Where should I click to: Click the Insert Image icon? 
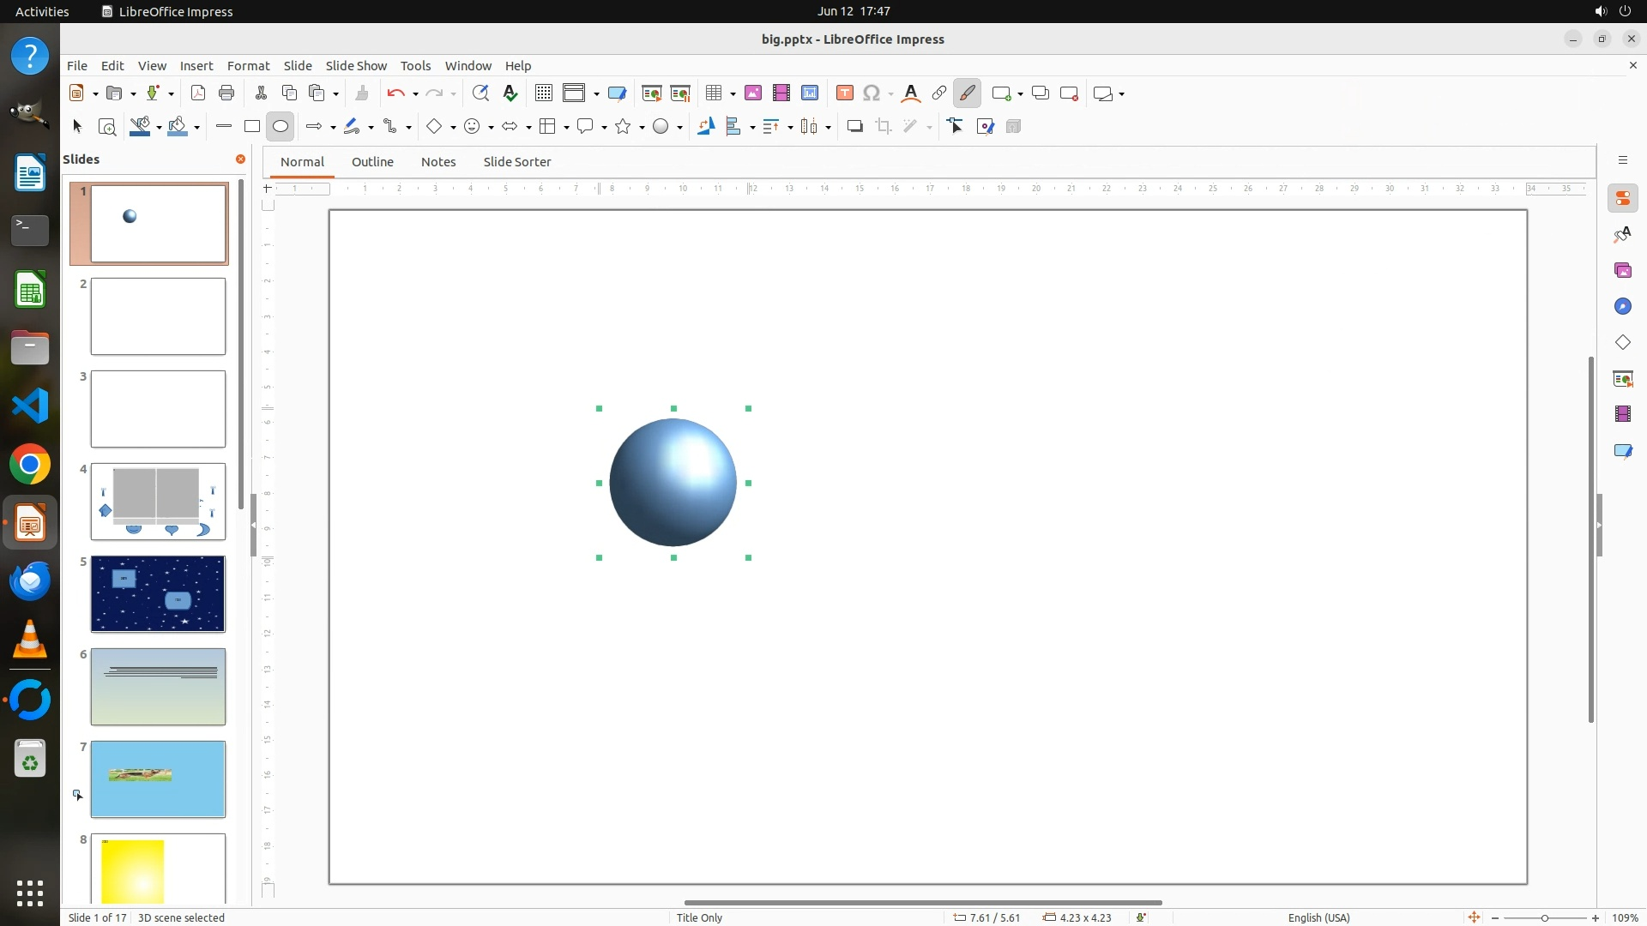pyautogui.click(x=753, y=93)
